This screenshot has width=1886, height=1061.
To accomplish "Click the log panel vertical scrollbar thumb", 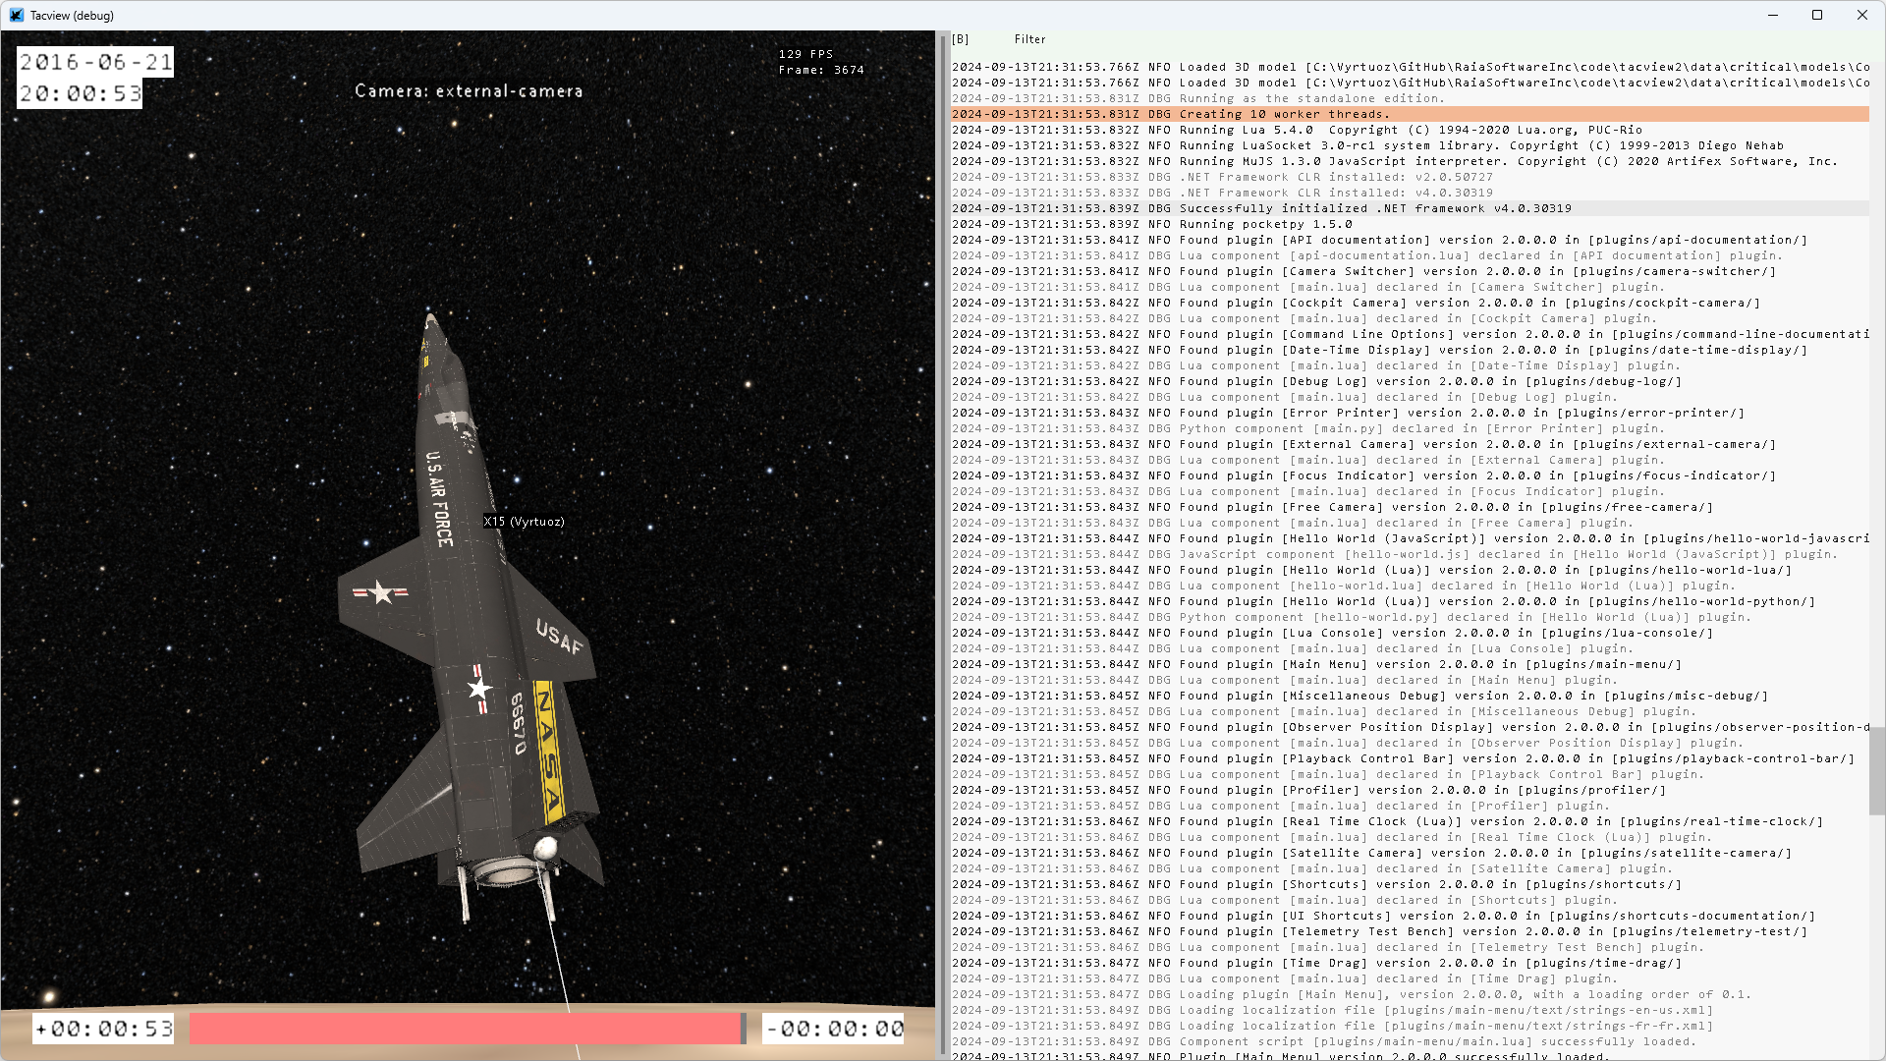I will click(1876, 771).
